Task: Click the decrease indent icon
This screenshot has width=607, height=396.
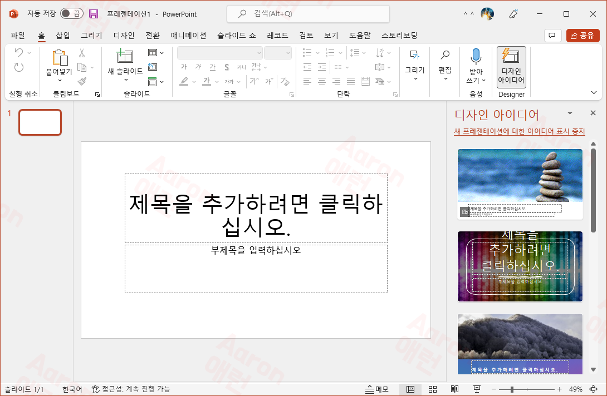Action: click(x=307, y=67)
